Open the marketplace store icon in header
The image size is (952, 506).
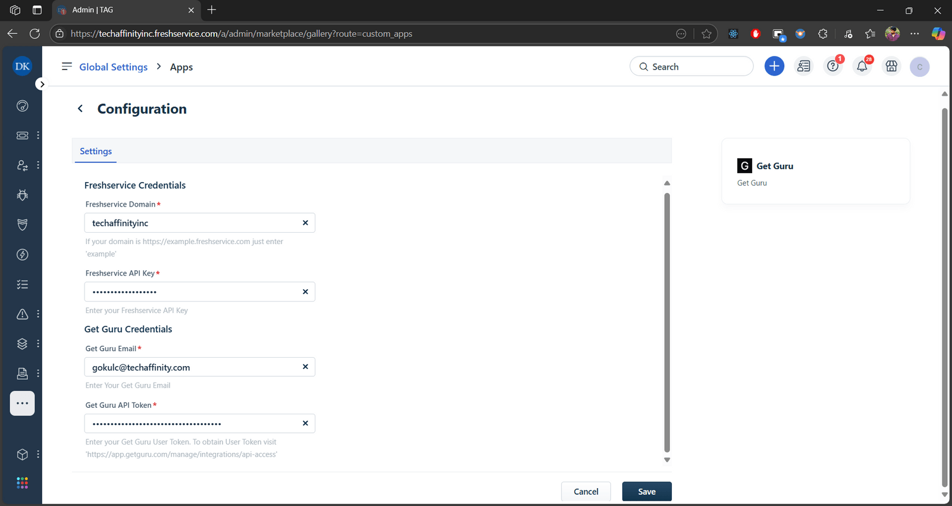(x=891, y=66)
